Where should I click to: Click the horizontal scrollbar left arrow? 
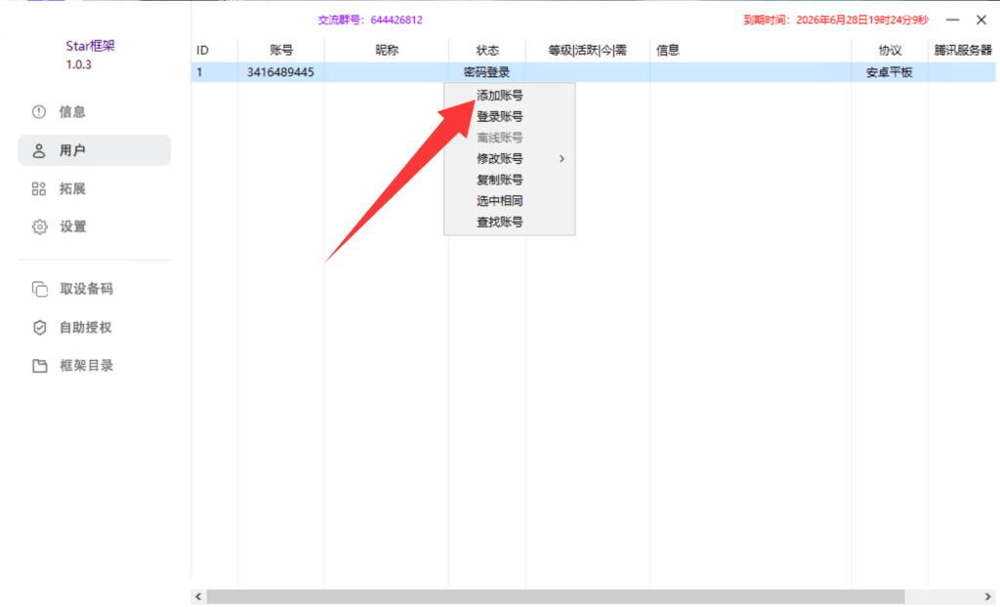[198, 596]
